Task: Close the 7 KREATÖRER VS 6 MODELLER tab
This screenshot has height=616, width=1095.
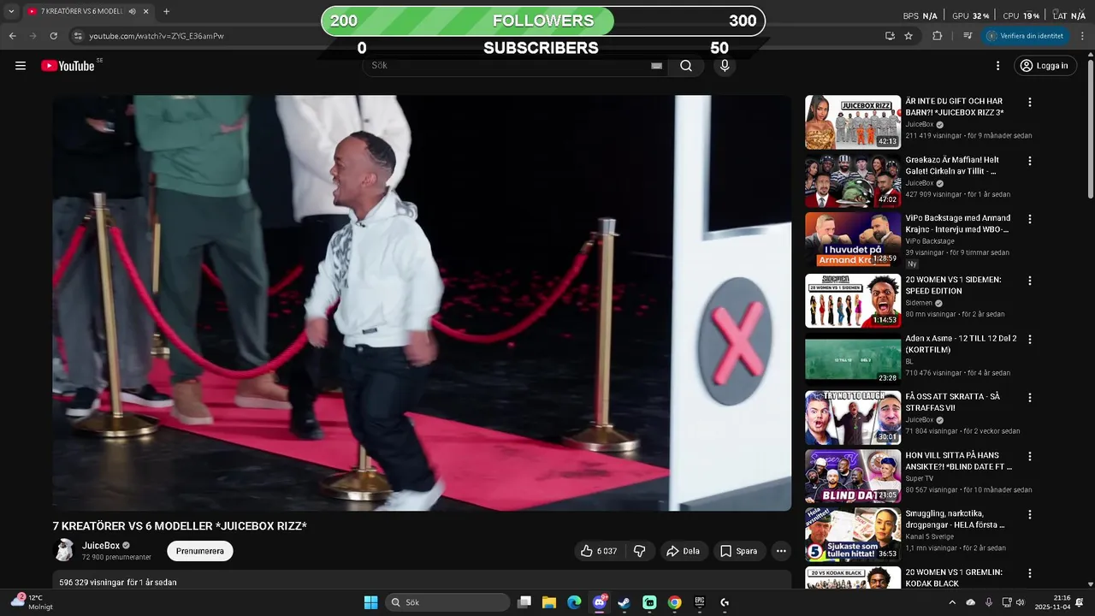Action: 145,12
